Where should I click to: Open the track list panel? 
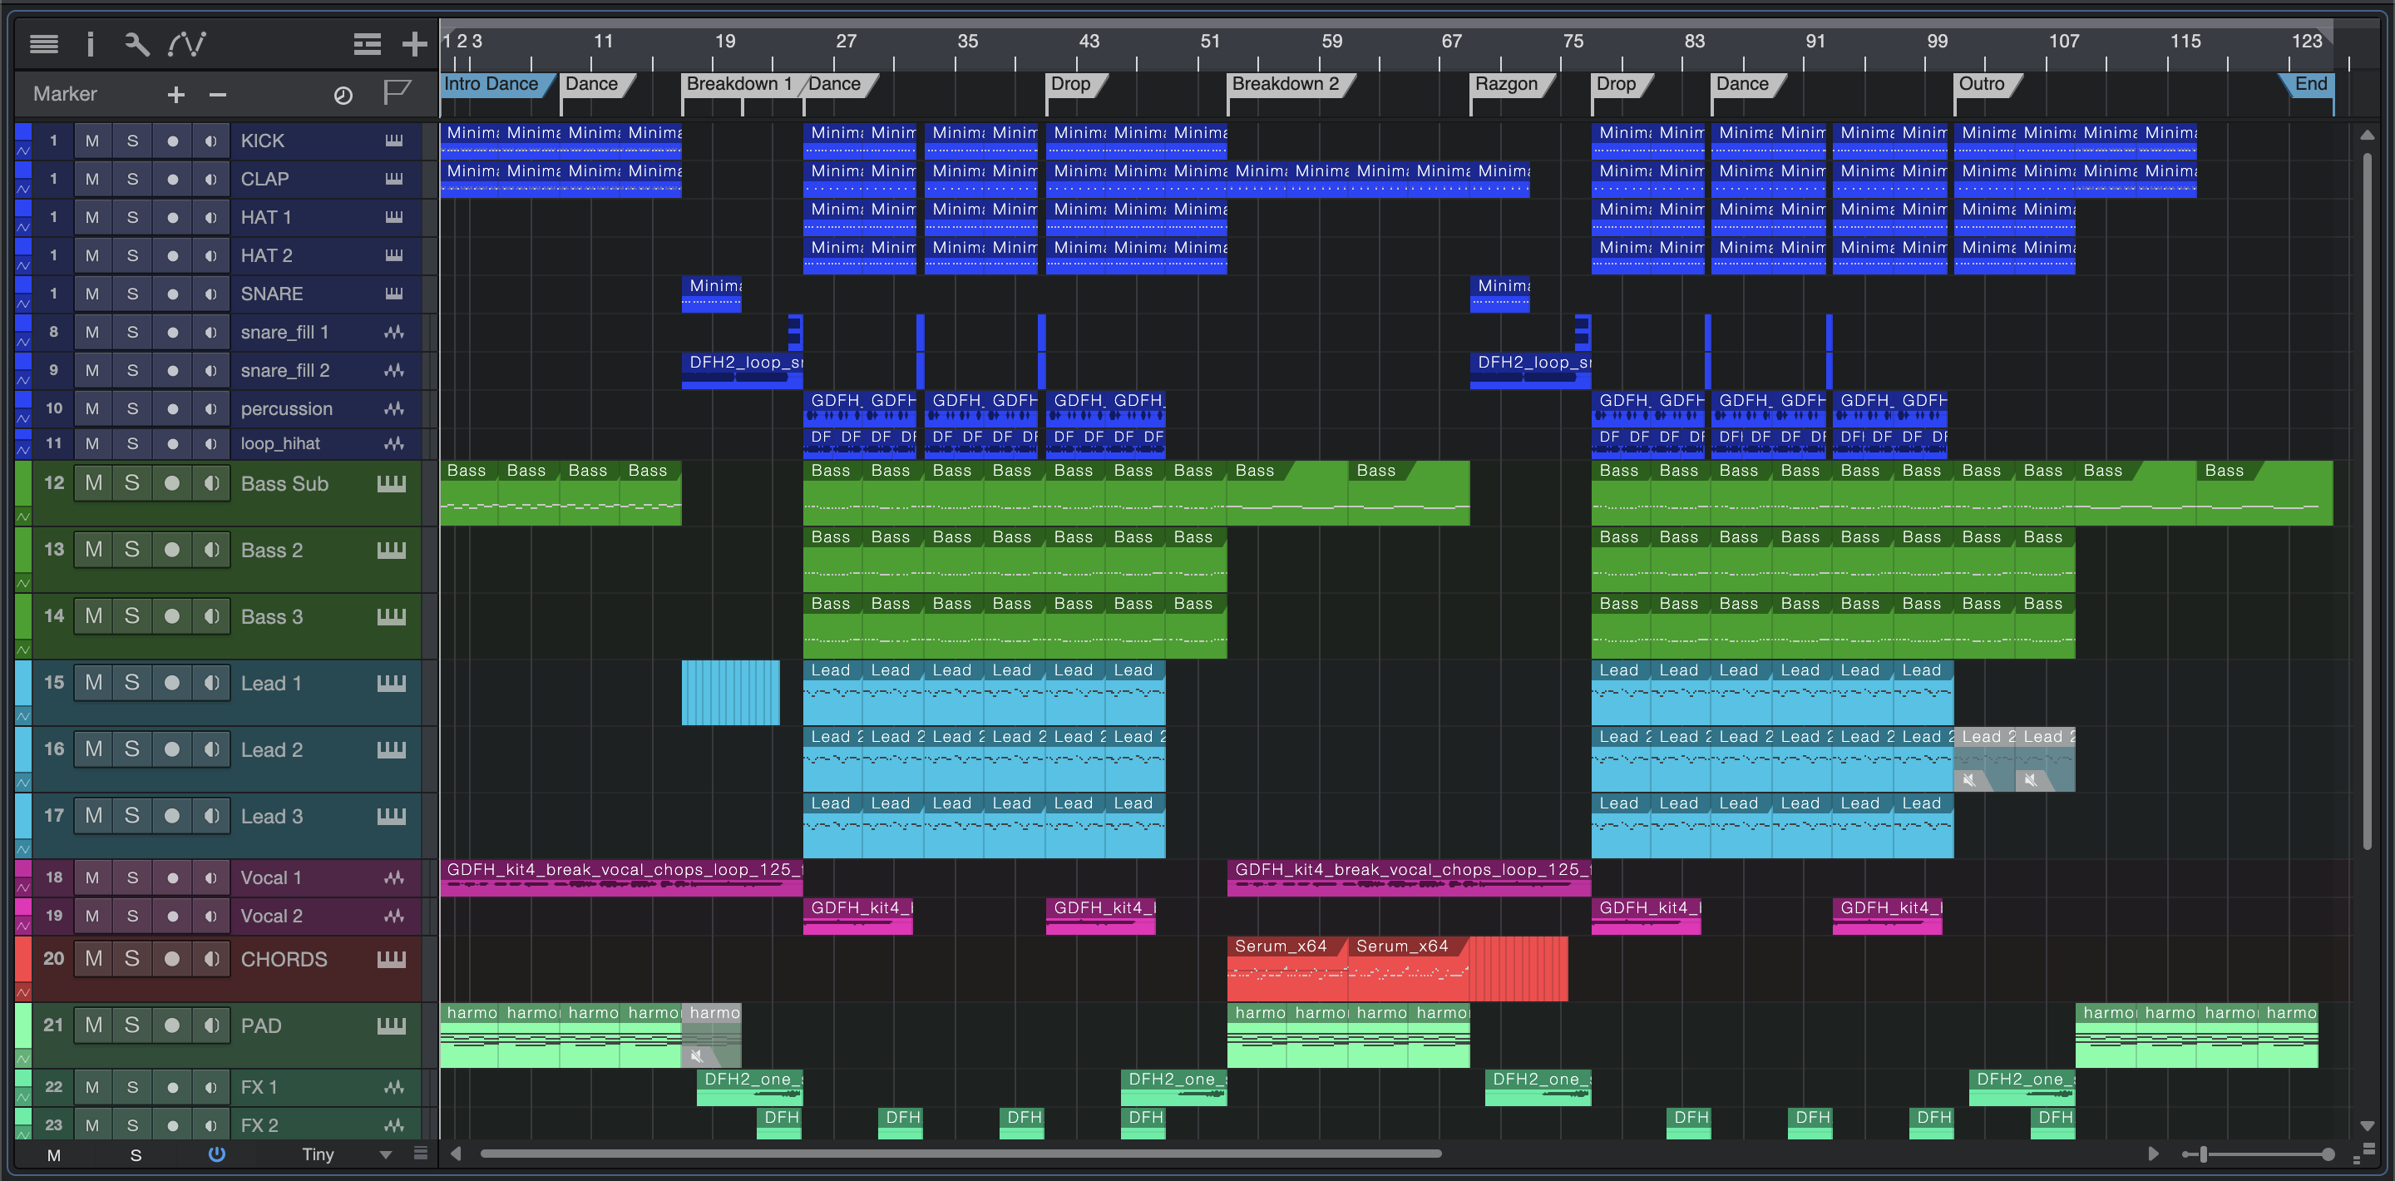[44, 42]
